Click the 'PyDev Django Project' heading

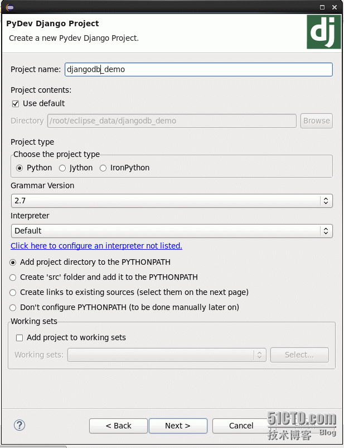click(x=52, y=23)
